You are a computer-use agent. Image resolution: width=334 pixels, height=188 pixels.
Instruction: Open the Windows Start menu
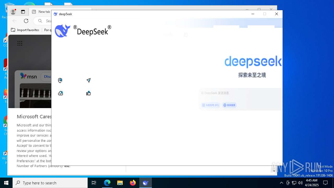[x=6, y=183]
